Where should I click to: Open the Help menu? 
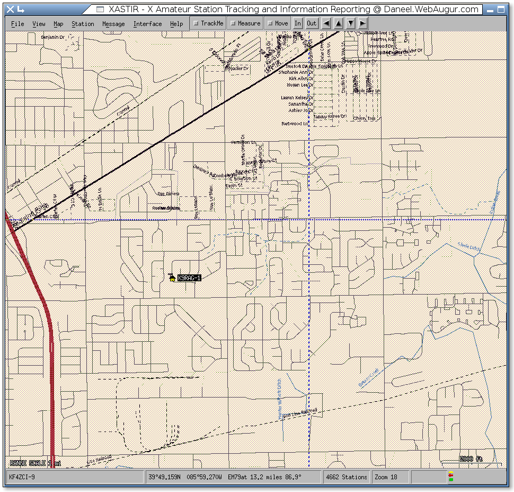coord(176,24)
